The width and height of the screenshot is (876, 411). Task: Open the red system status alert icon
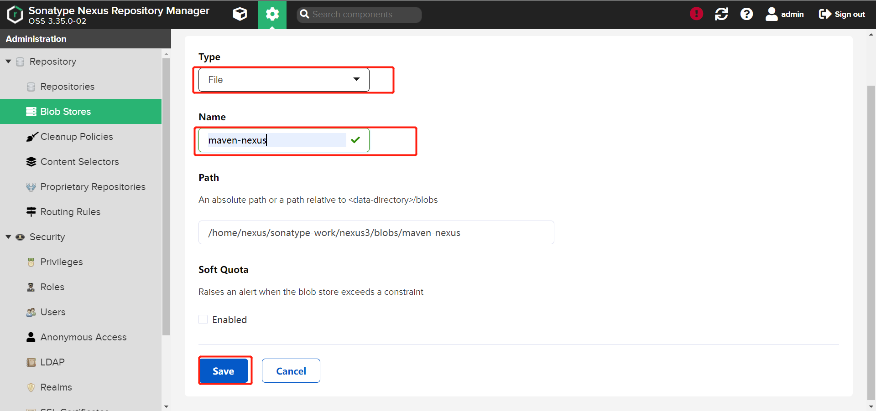696,14
